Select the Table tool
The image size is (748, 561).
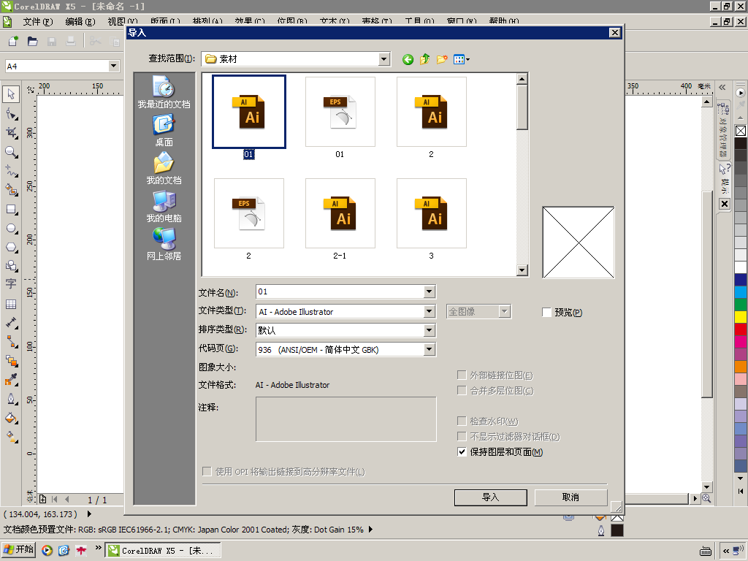(x=11, y=304)
